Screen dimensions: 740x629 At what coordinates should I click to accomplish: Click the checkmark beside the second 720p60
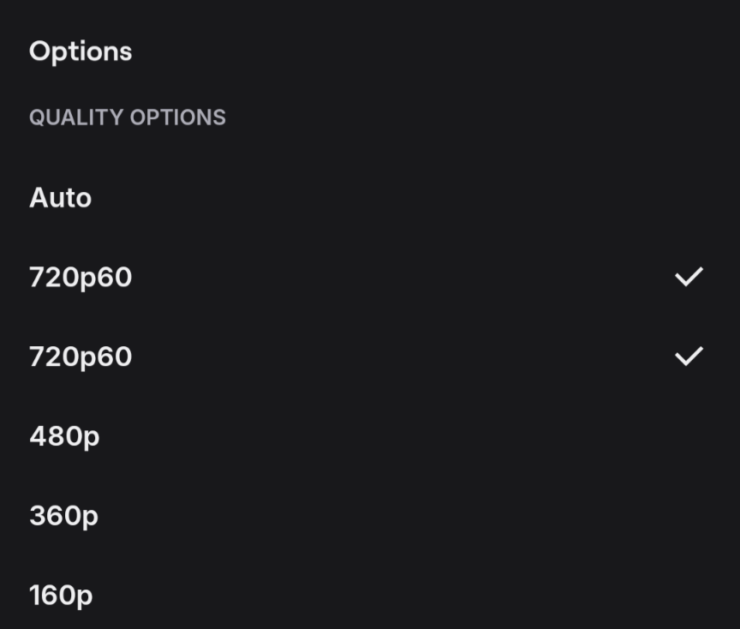(689, 356)
